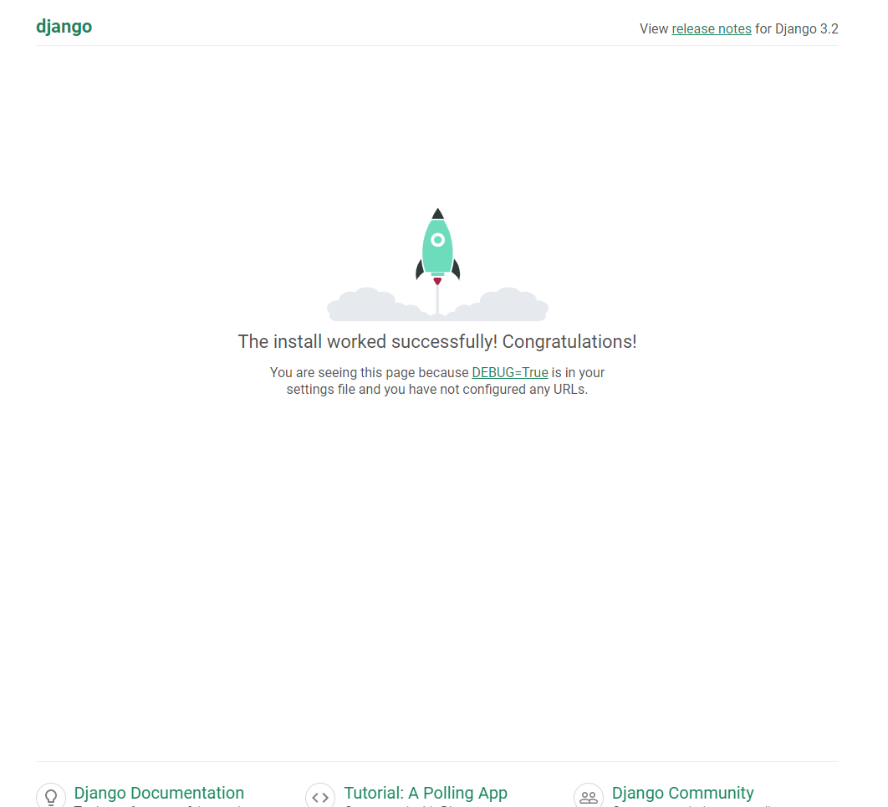This screenshot has width=888, height=807.
Task: Click the code brackets icon beside Tutorial
Action: [x=320, y=795]
